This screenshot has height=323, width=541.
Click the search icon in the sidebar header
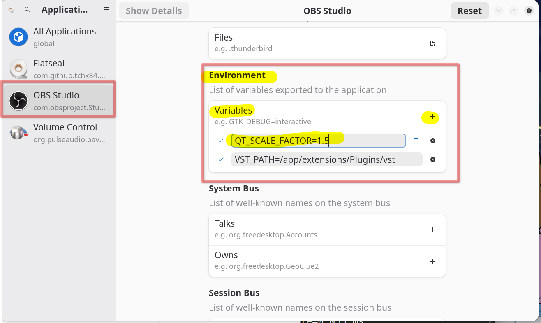(x=27, y=10)
